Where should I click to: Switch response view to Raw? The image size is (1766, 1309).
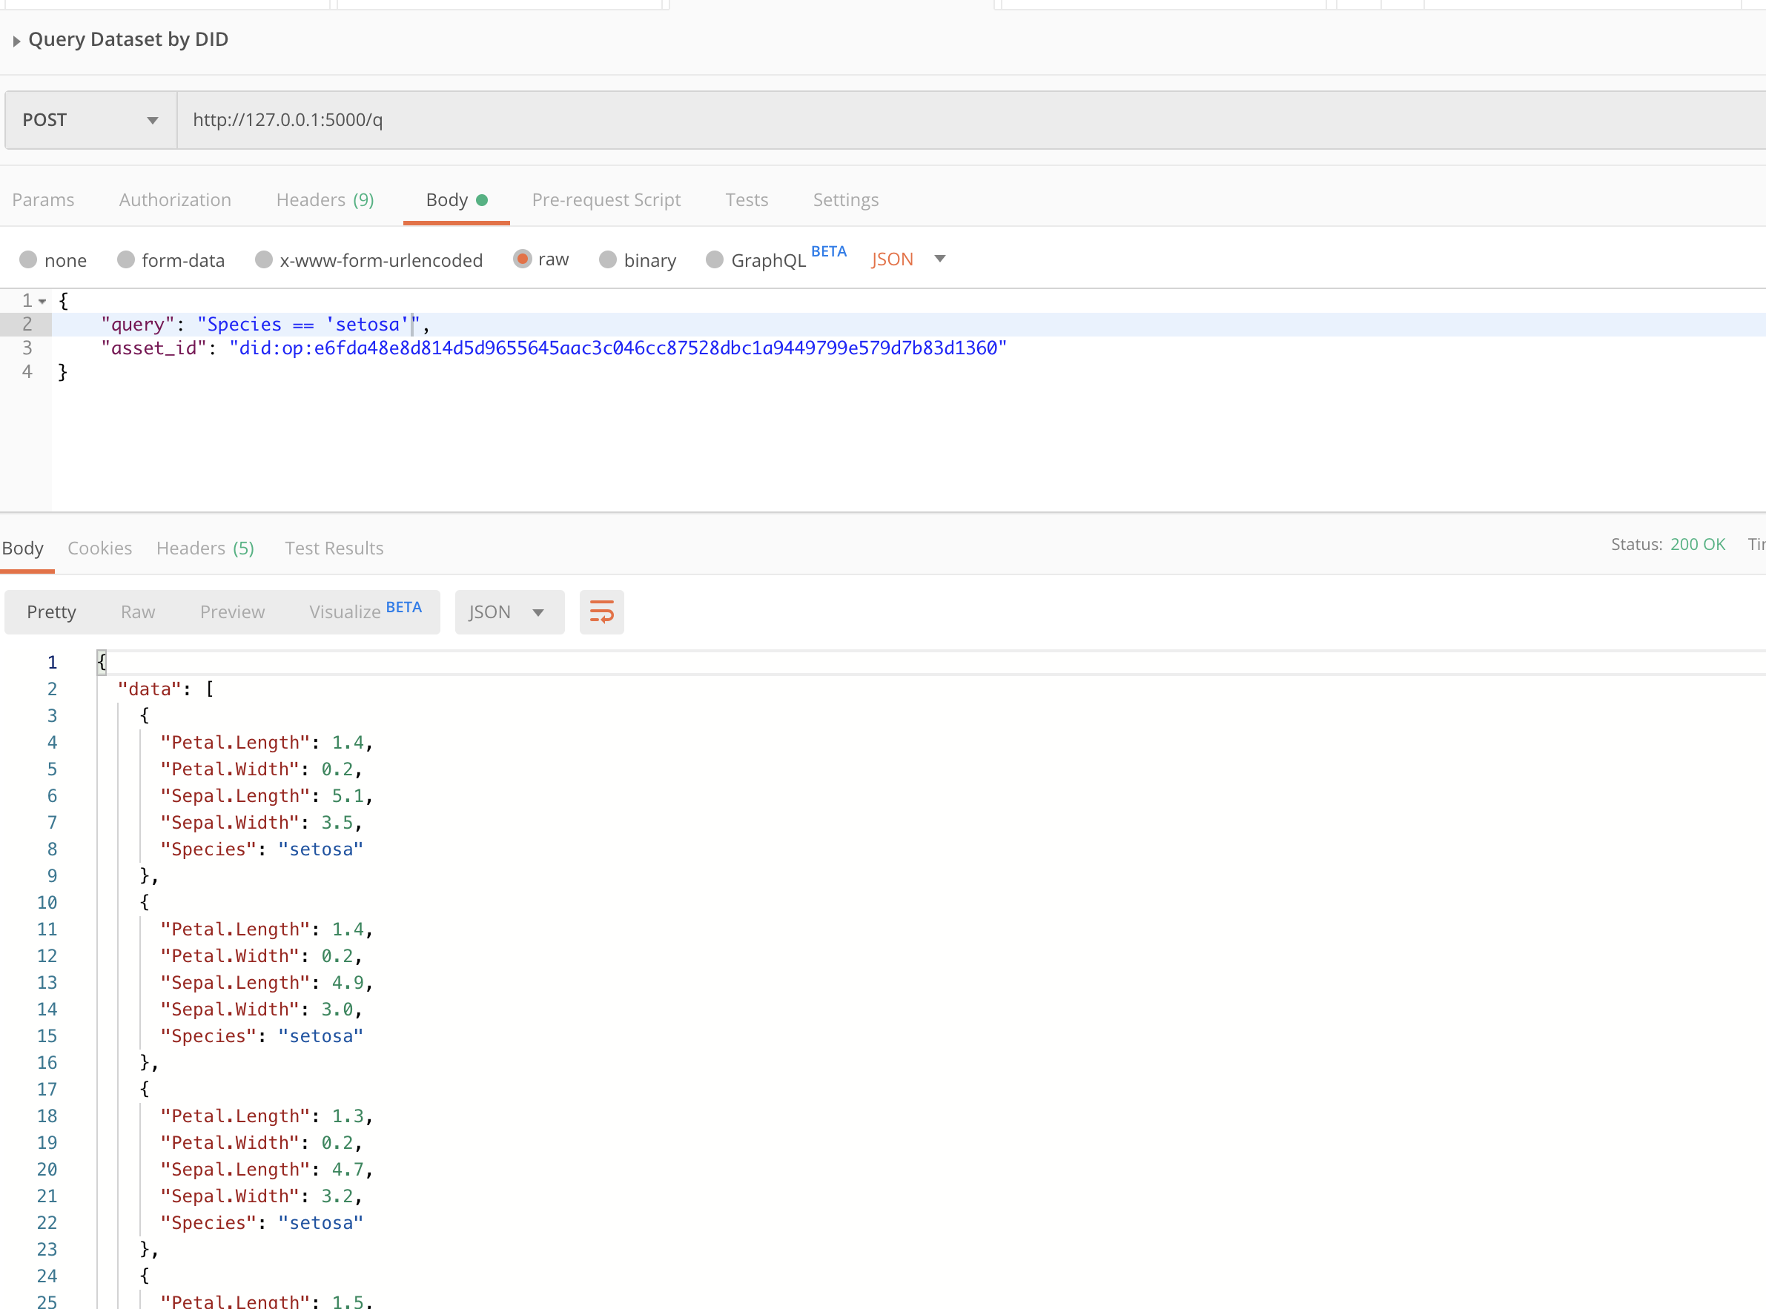(138, 612)
